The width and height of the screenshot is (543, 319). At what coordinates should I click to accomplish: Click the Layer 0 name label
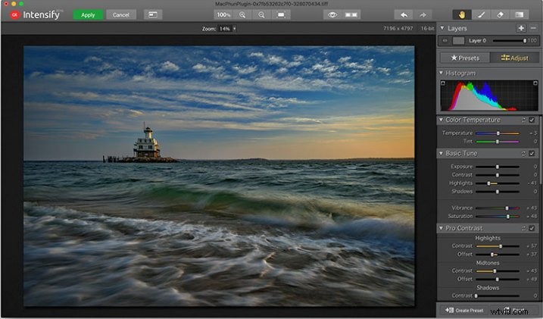477,41
